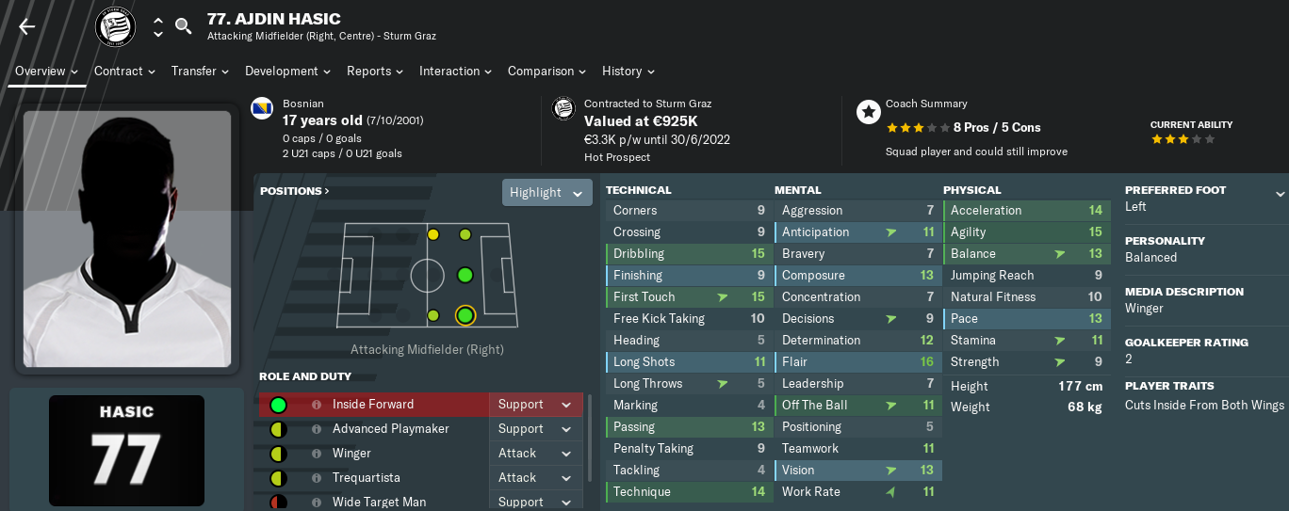Select the Advanced Playmaker role circle
Image resolution: width=1289 pixels, height=511 pixels.
[278, 429]
